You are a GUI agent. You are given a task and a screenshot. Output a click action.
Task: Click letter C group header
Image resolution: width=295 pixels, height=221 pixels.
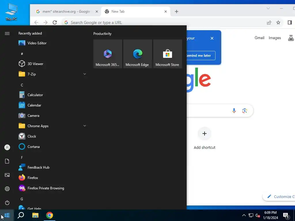click(x=22, y=85)
